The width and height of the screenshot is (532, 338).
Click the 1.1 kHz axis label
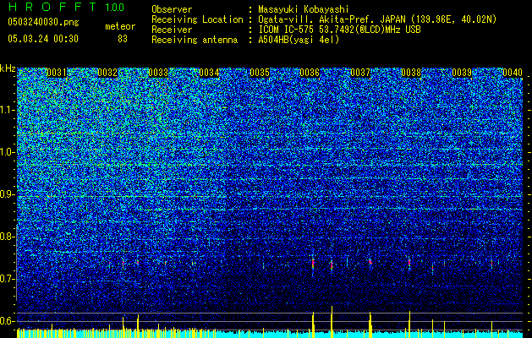coord(7,110)
